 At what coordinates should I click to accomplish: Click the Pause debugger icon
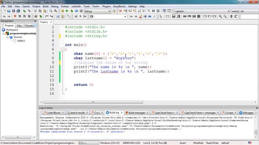(x=153, y=11)
